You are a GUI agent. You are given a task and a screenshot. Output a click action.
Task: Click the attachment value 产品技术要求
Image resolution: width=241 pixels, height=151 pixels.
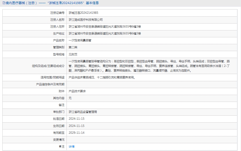[77, 91]
